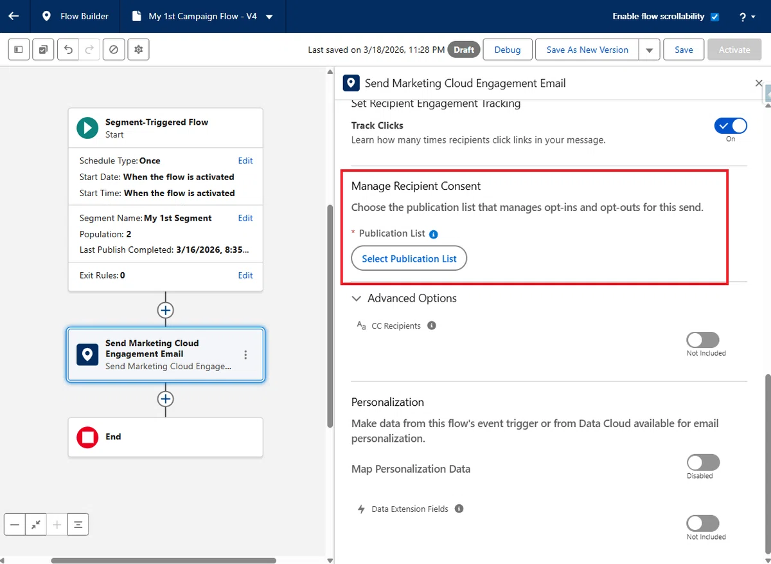Open the Flow Builder location pin icon
Viewport: 771px width, 564px height.
[46, 16]
